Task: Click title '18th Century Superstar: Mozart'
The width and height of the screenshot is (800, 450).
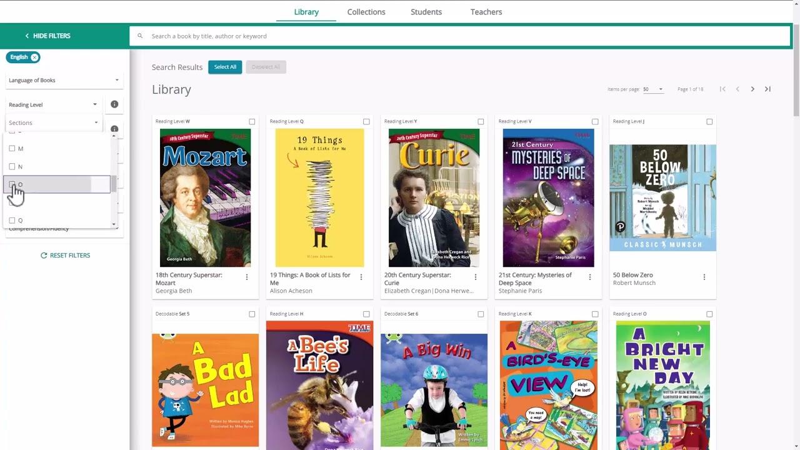Action: 189,279
